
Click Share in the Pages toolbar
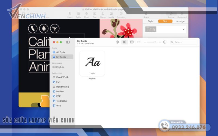tap(146, 15)
